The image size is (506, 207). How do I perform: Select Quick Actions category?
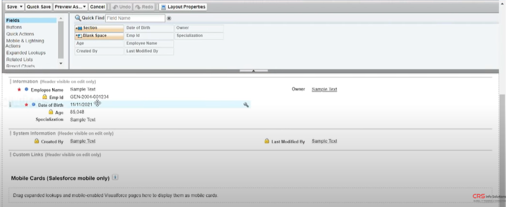(x=20, y=34)
